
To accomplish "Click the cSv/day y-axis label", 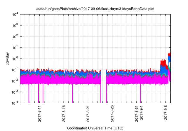I will [x=8, y=58].
